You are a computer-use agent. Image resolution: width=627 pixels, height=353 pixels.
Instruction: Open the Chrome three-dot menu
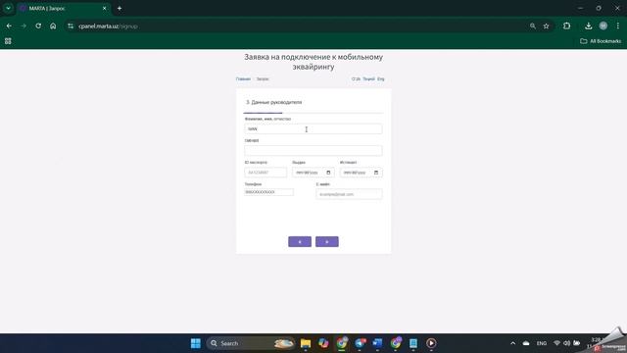pyautogui.click(x=618, y=26)
